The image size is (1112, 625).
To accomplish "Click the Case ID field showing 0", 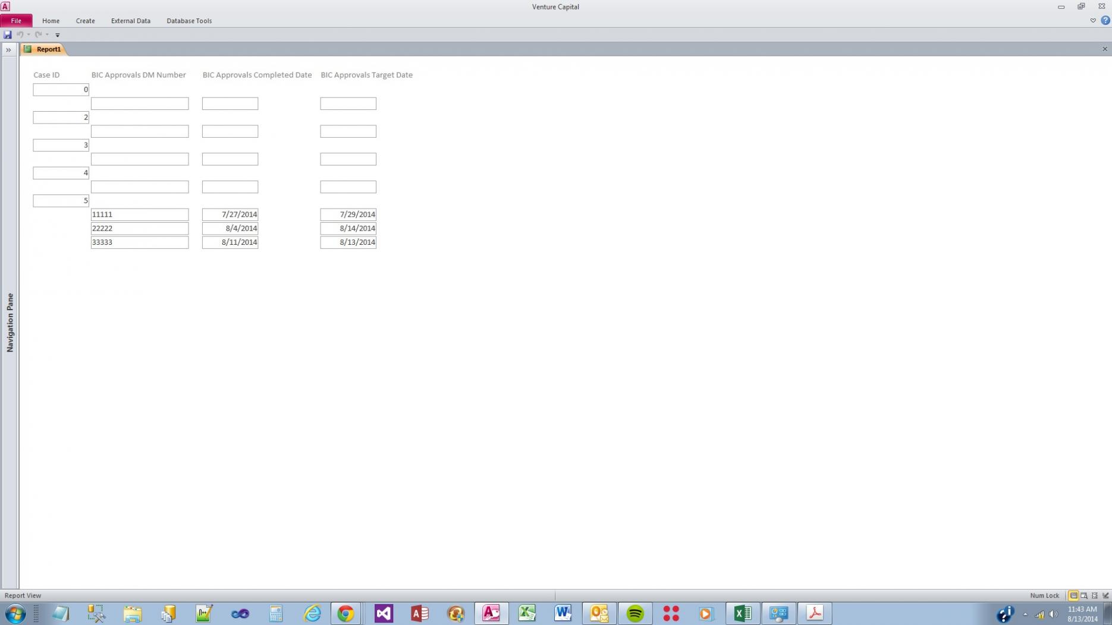I will [x=61, y=90].
